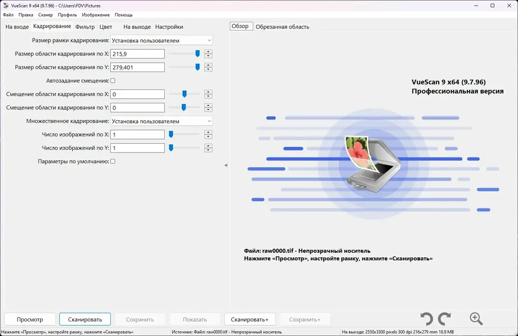
Task: Click crop size Y slider handle
Action: pos(197,67)
